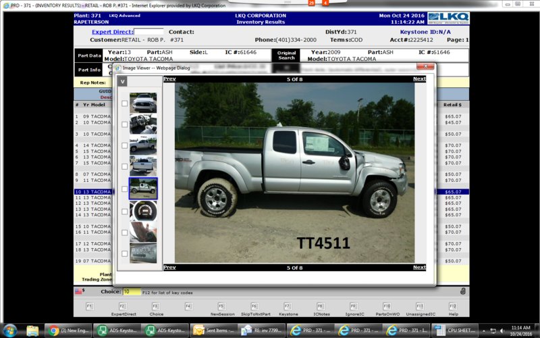This screenshot has height=338, width=540.
Task: Open File Explorer from the taskbar
Action: pyautogui.click(x=32, y=331)
